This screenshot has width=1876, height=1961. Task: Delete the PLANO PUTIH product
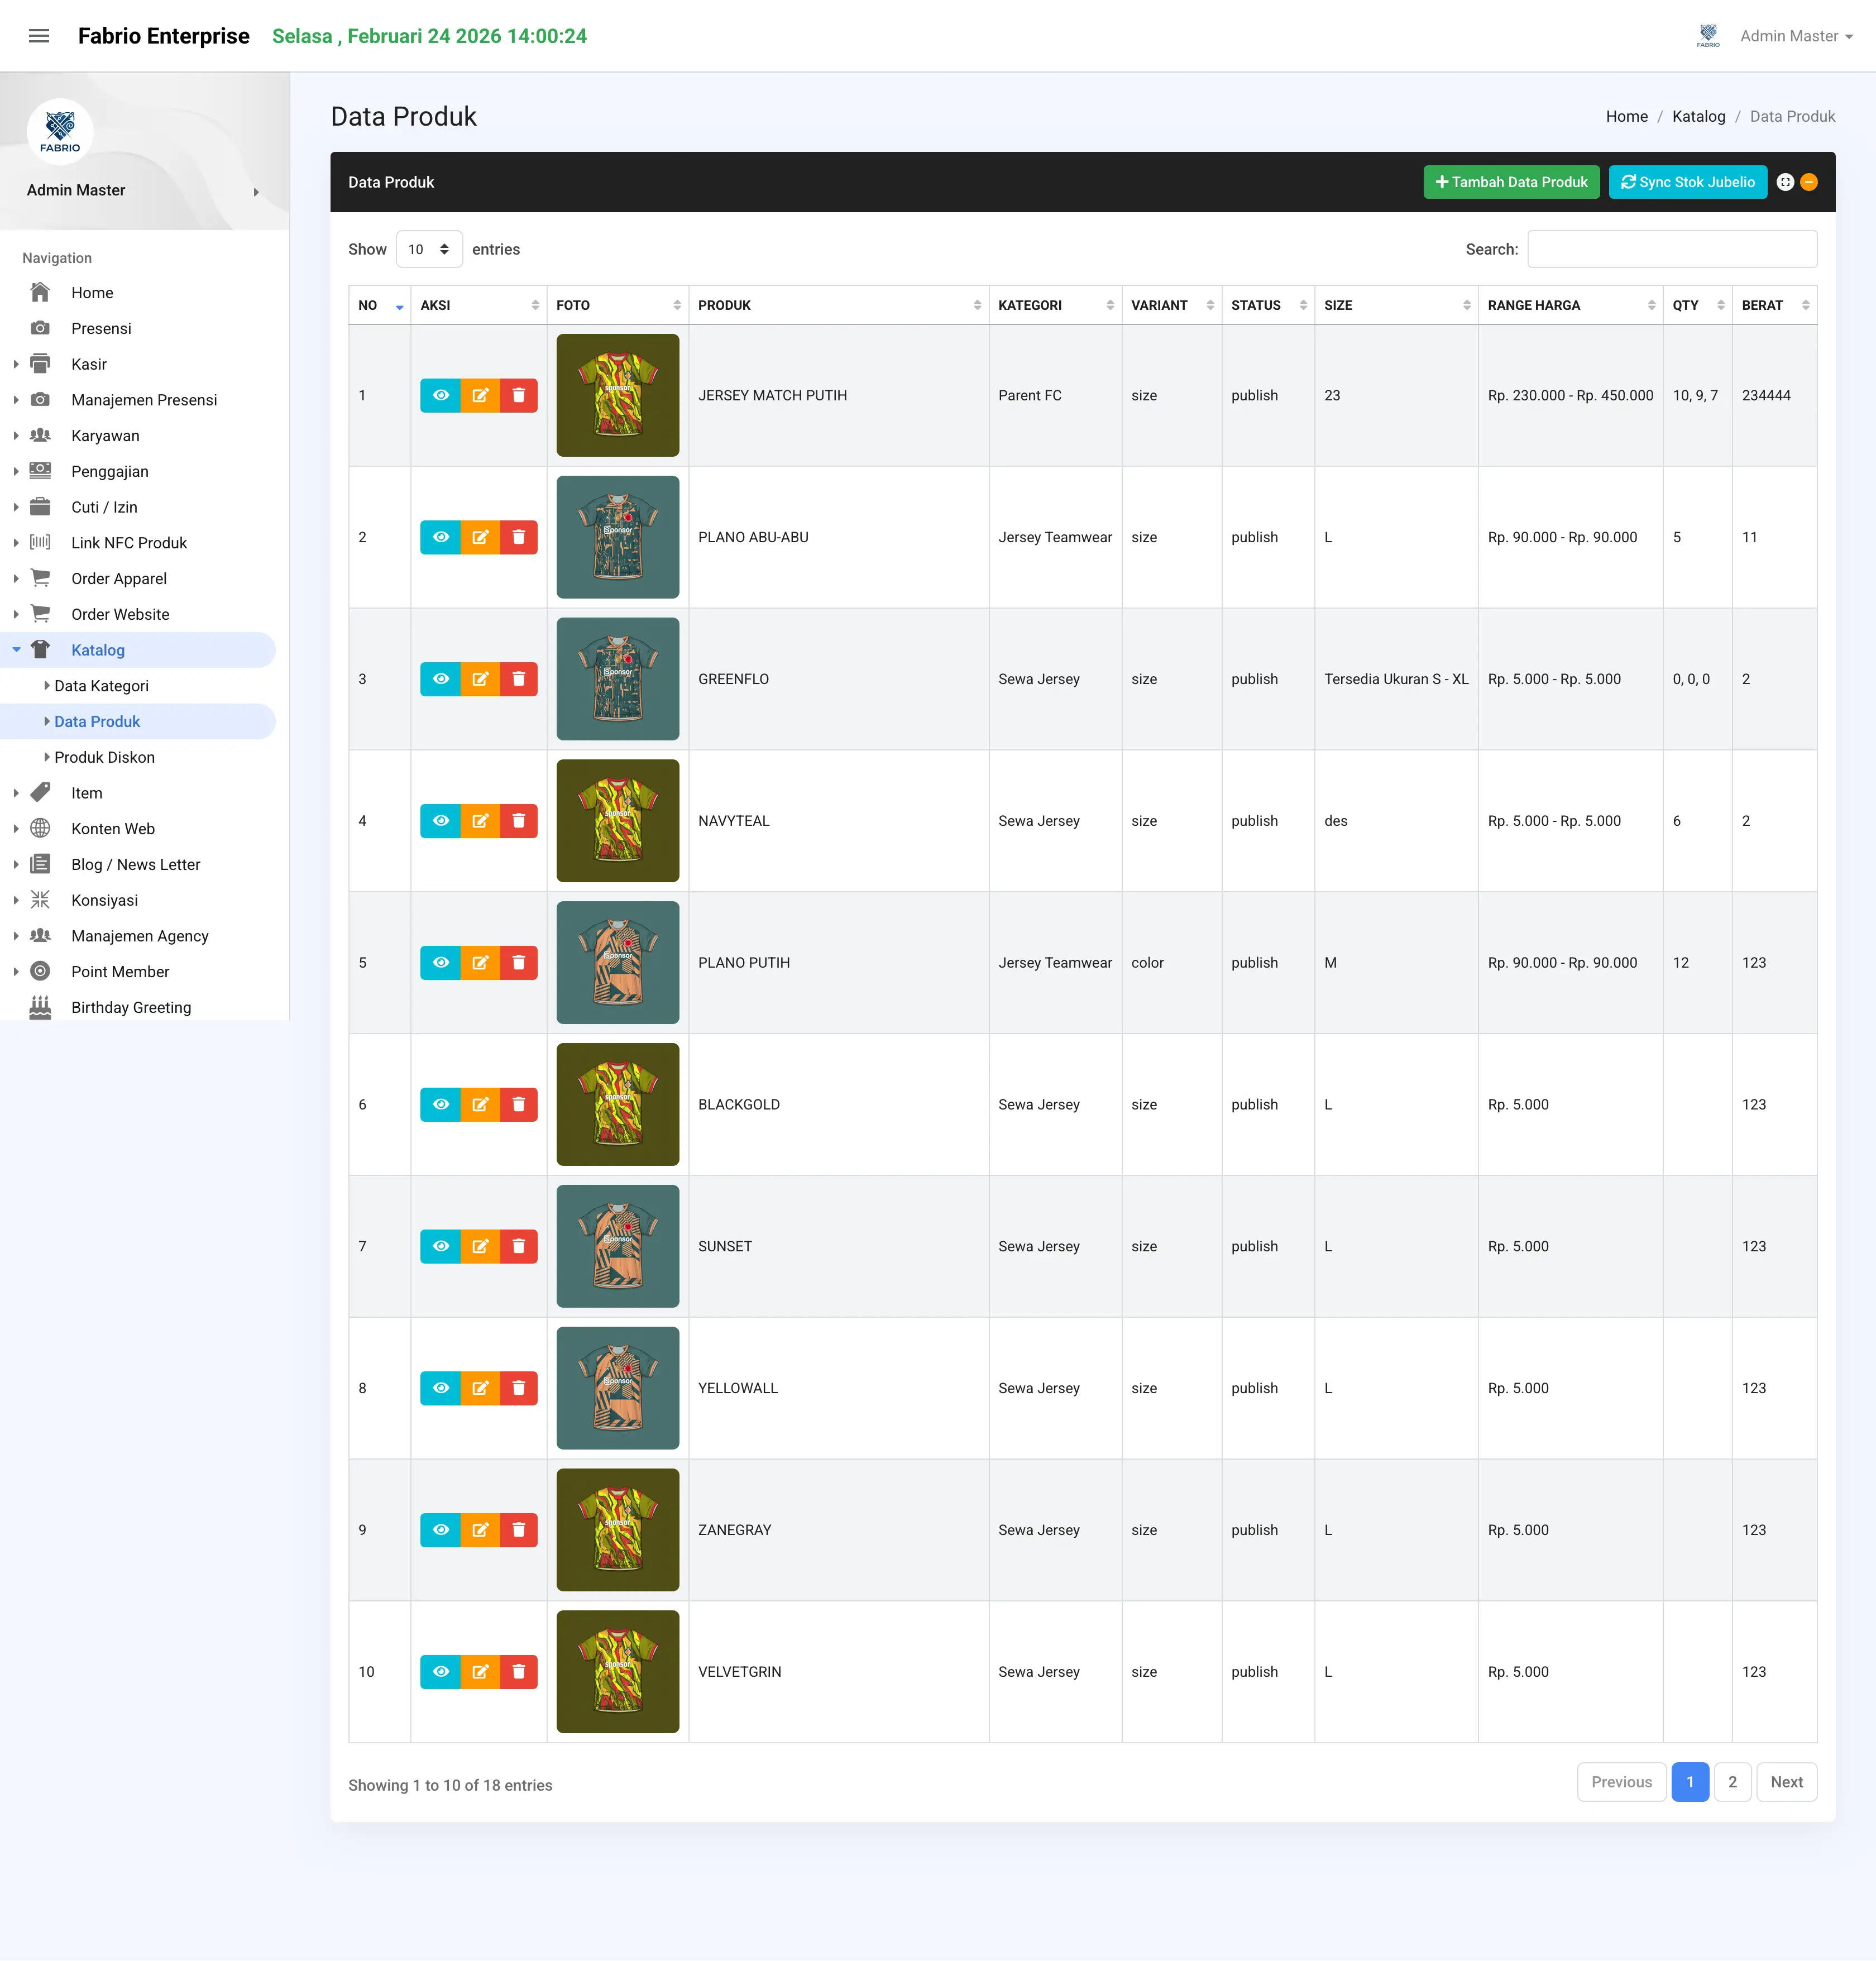click(519, 963)
